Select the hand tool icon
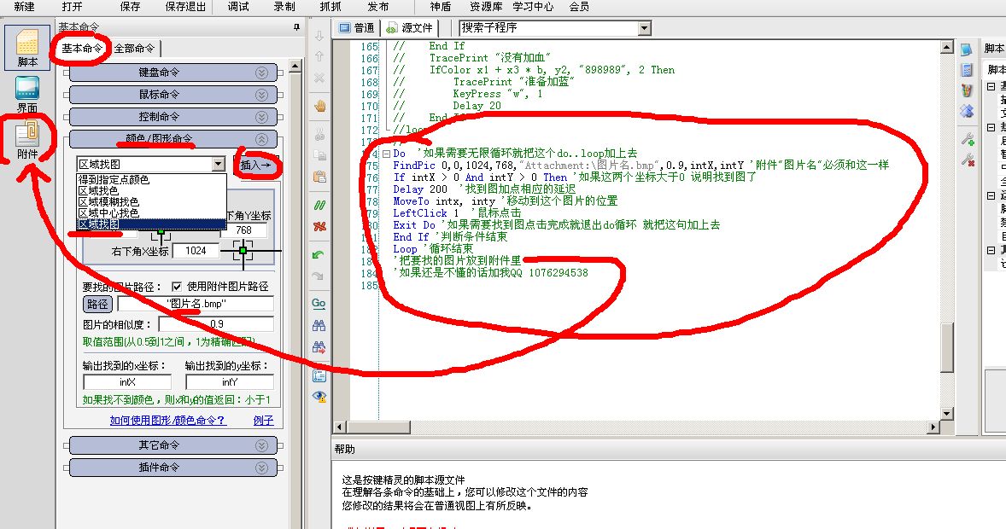 [x=319, y=106]
